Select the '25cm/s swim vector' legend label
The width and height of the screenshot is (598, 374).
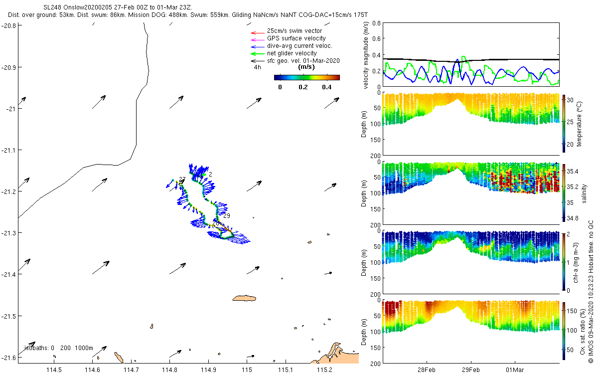[295, 31]
